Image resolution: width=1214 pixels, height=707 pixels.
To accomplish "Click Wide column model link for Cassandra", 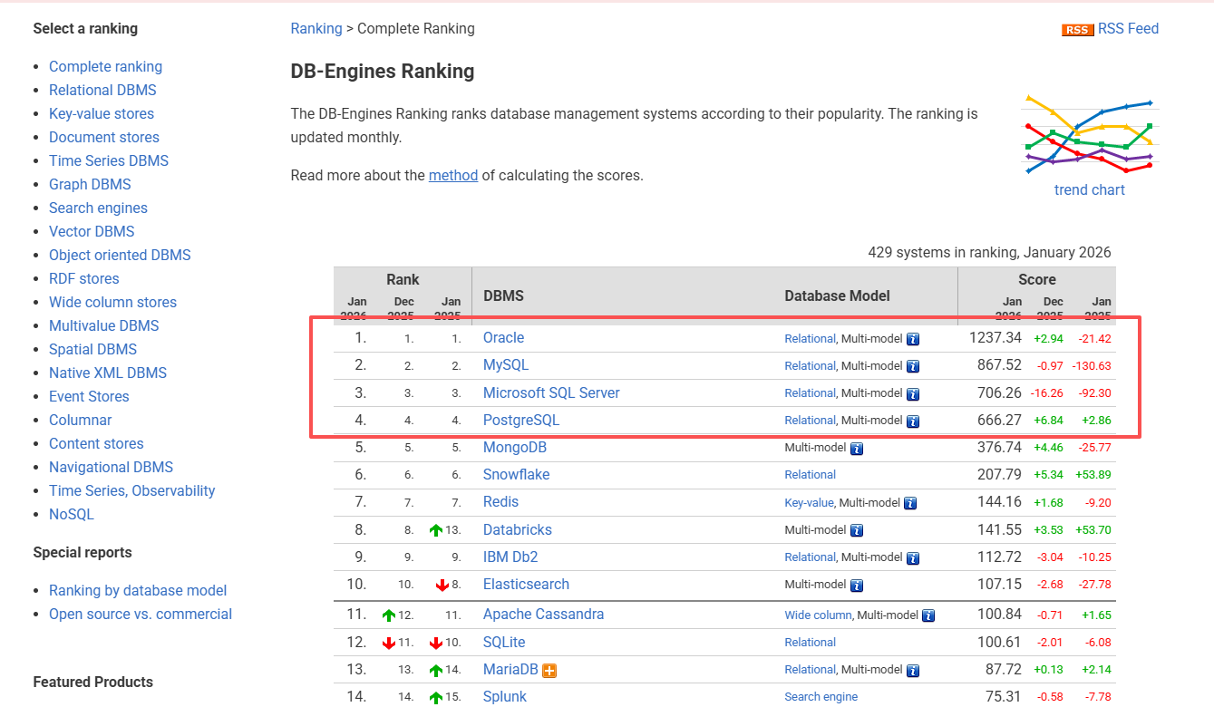I will pos(819,615).
